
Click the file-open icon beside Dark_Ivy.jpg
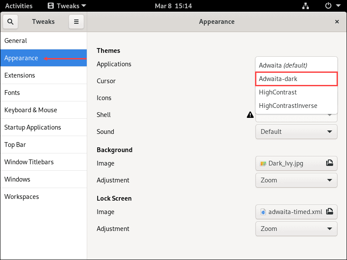[x=330, y=163]
